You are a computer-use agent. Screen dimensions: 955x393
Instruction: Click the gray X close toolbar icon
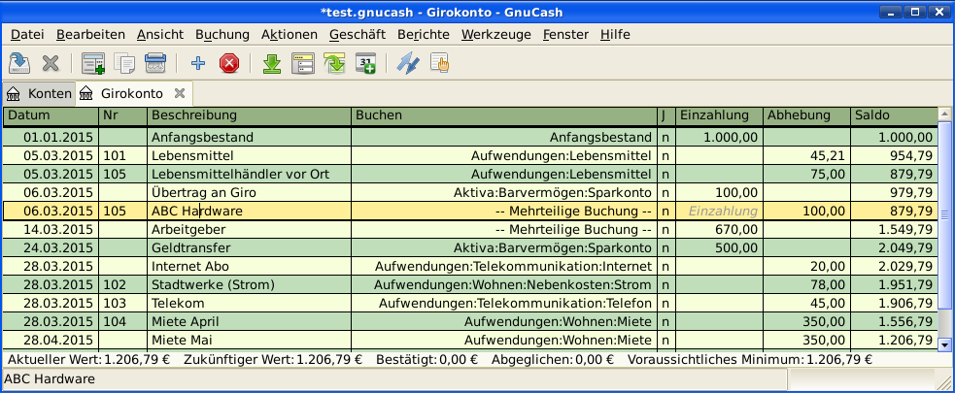coord(51,64)
